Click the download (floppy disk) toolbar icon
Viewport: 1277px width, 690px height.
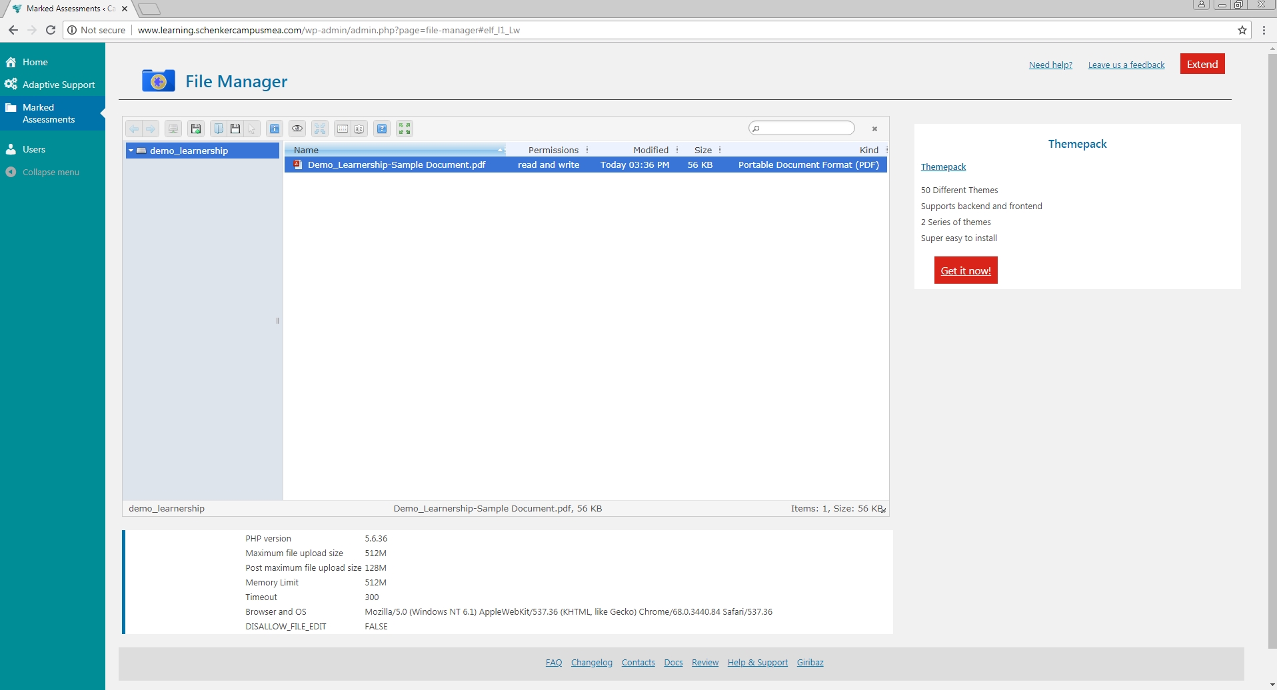235,129
